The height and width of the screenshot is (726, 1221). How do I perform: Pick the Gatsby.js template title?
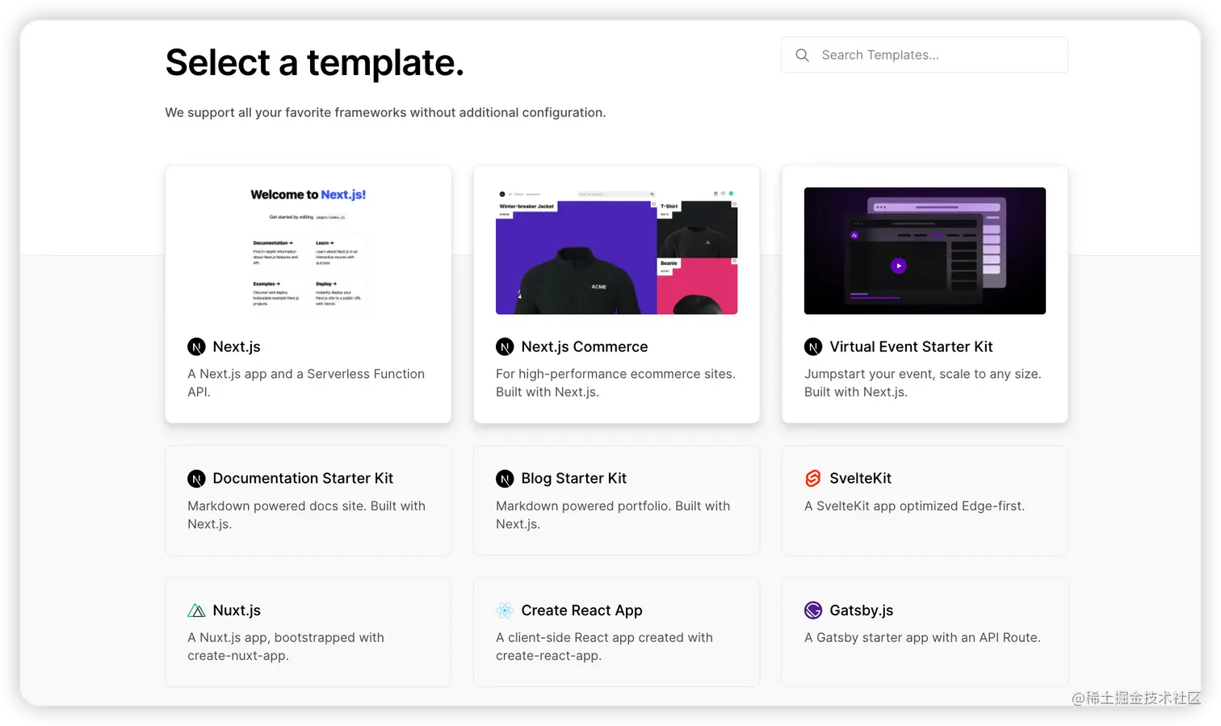tap(862, 611)
